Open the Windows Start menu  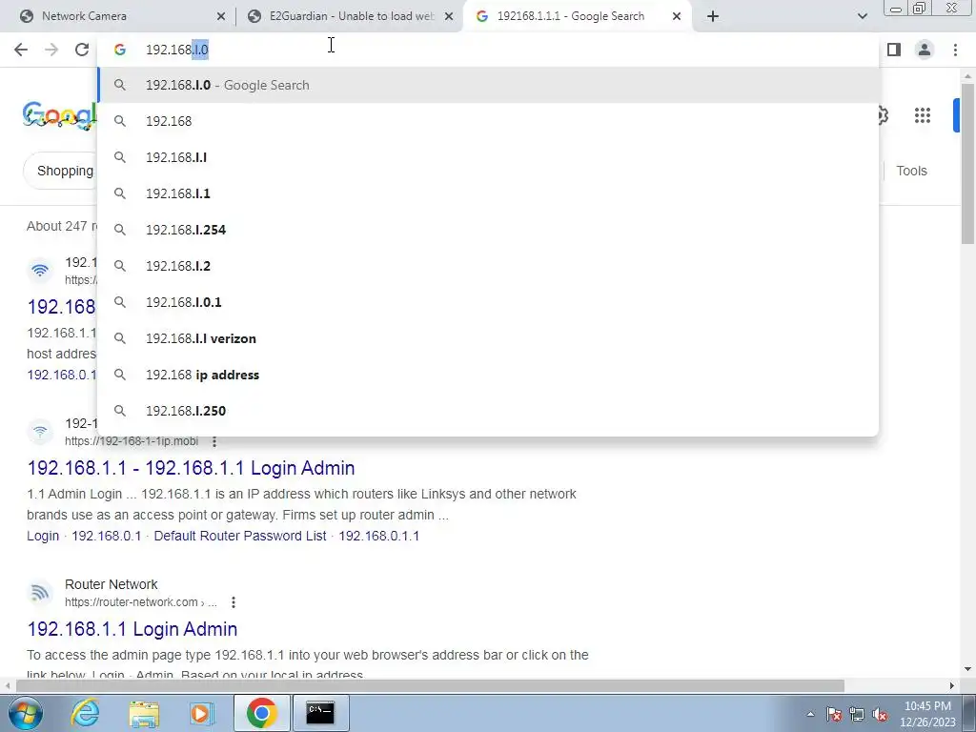26,713
